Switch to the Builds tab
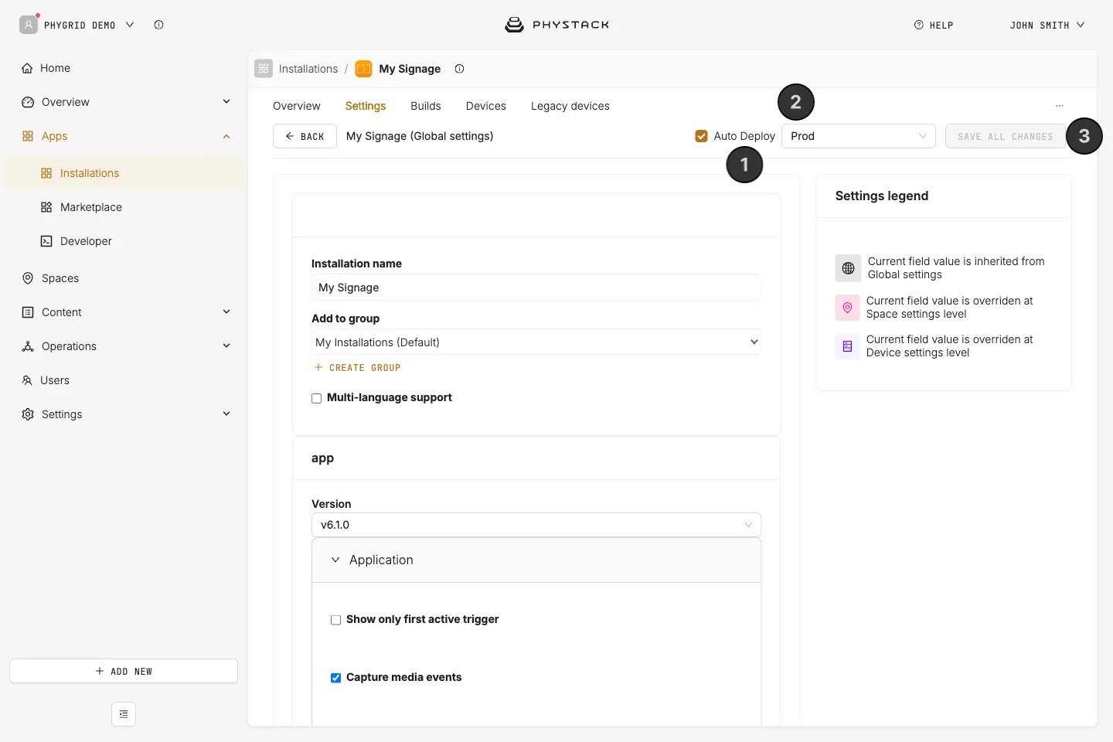This screenshot has height=742, width=1113. 426,106
